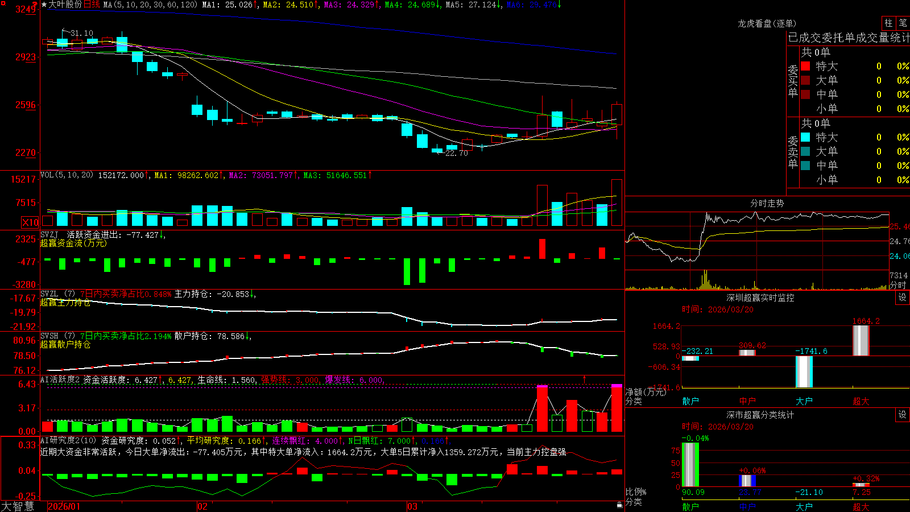
Task: Click the red 特大 buy-order color swatch
Action: (x=805, y=66)
